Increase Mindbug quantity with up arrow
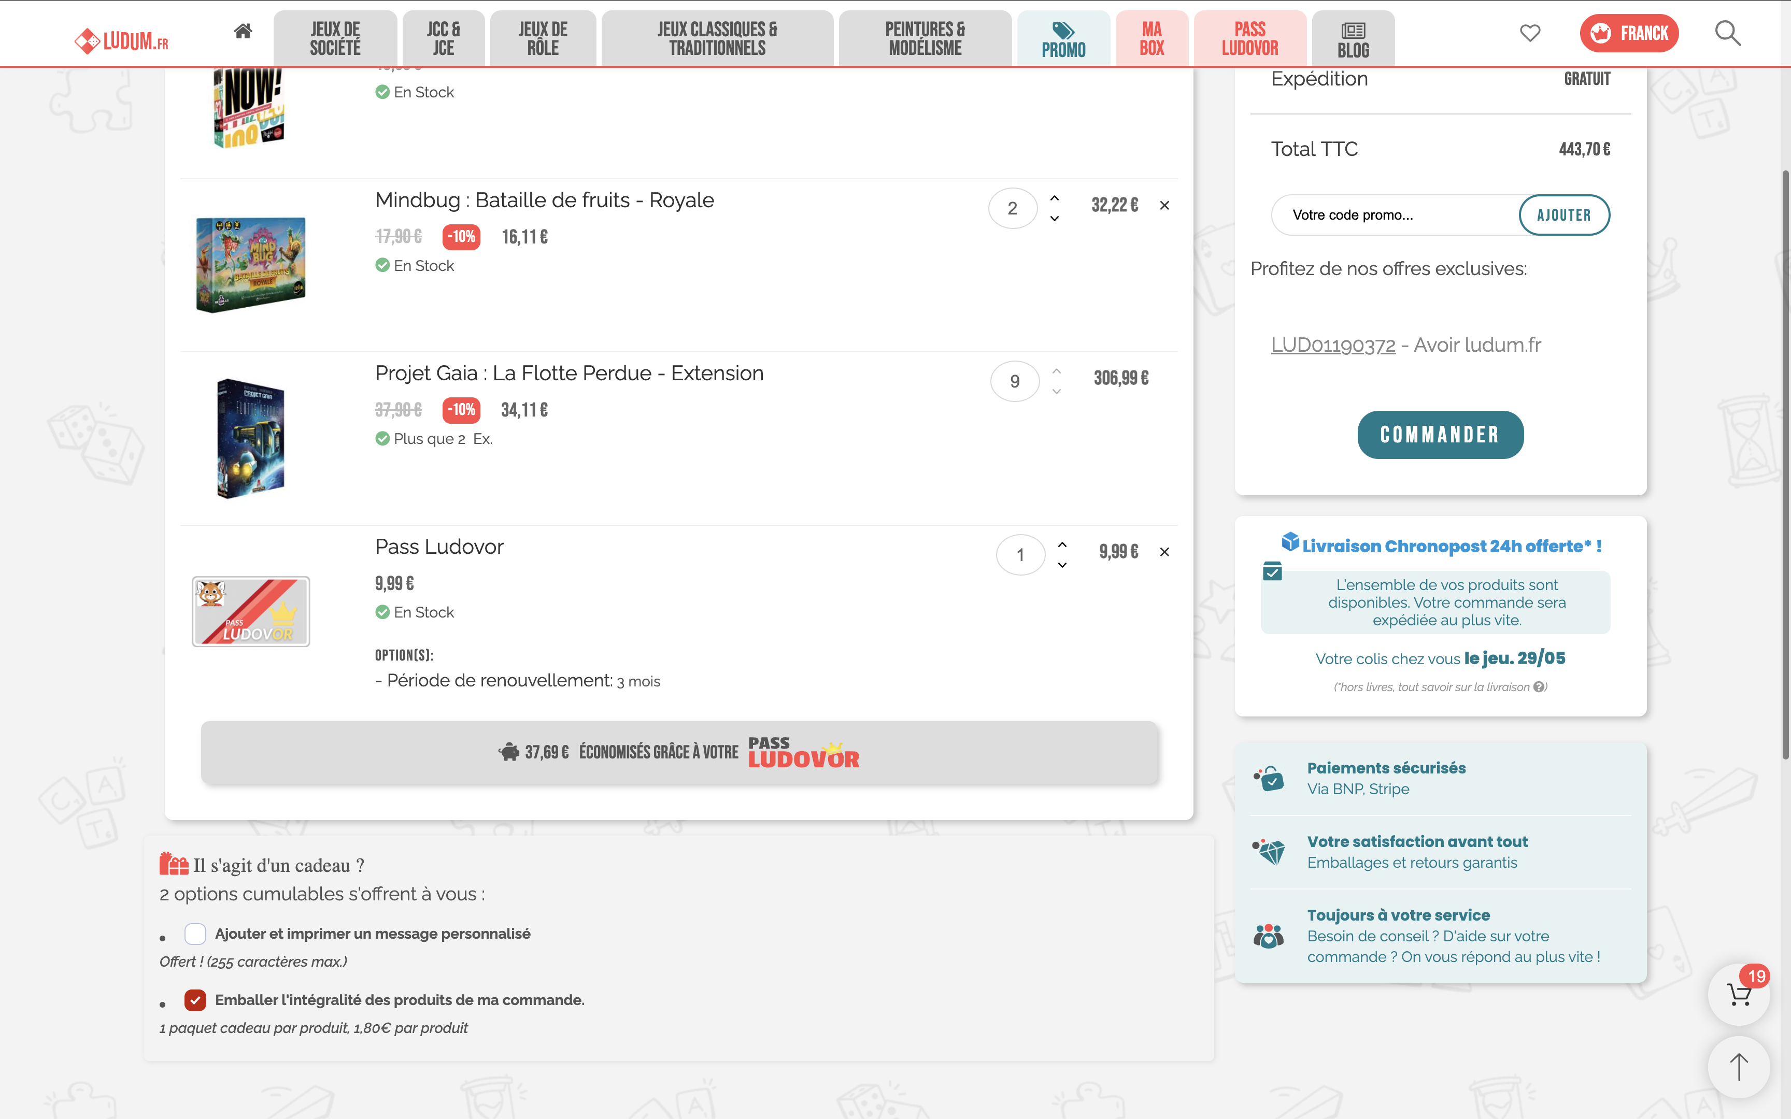This screenshot has width=1791, height=1119. 1055,198
